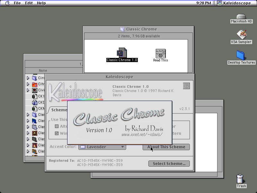Select the orange Citr folder icon

(x=34, y=84)
